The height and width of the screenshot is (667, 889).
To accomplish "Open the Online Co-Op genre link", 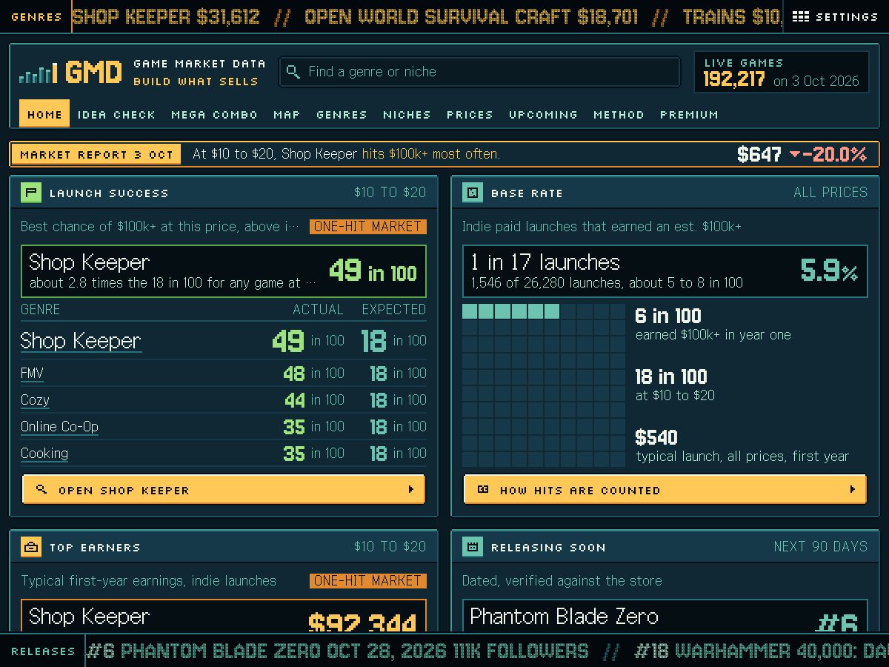I will click(59, 427).
